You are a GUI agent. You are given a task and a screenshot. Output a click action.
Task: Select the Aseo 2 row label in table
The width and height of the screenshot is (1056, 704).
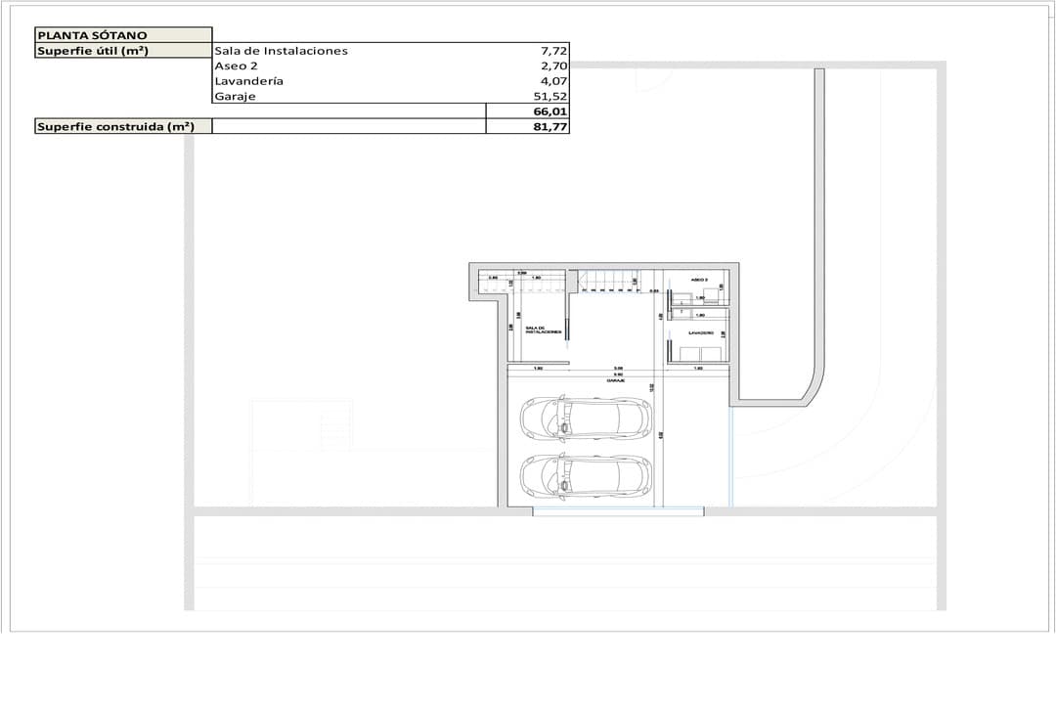point(236,66)
